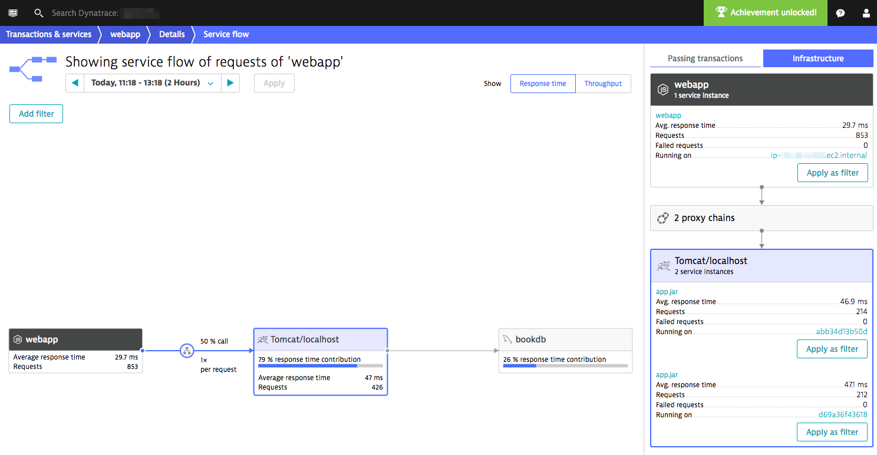Viewport: 877px width, 455px height.
Task: Click the Achievement unlocked trophy icon
Action: click(720, 12)
